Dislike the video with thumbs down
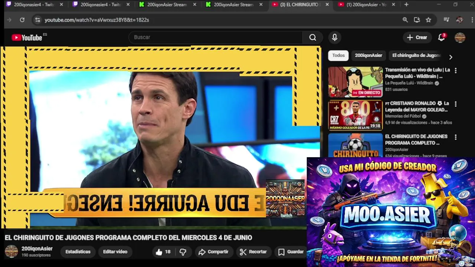This screenshot has width=475, height=267. (x=183, y=252)
